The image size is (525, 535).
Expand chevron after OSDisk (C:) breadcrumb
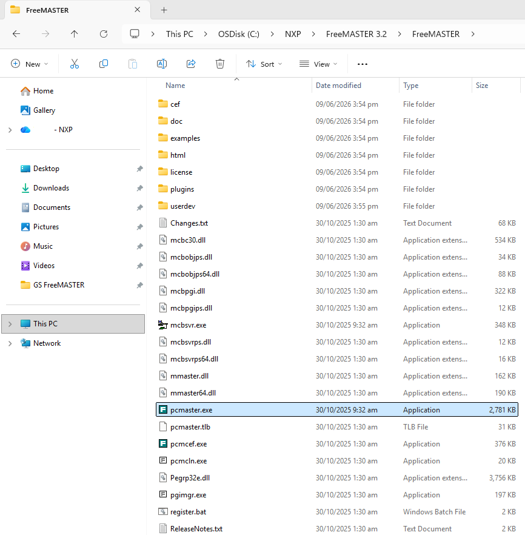coord(272,34)
